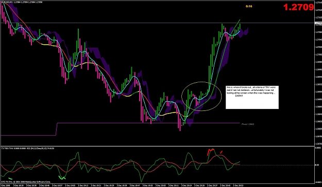Click the Pivot level text label
The height and width of the screenshot is (187, 322).
point(248,124)
